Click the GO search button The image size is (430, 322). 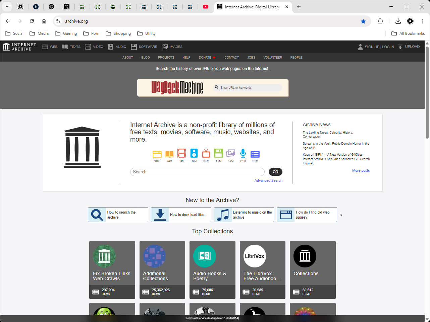[275, 172]
